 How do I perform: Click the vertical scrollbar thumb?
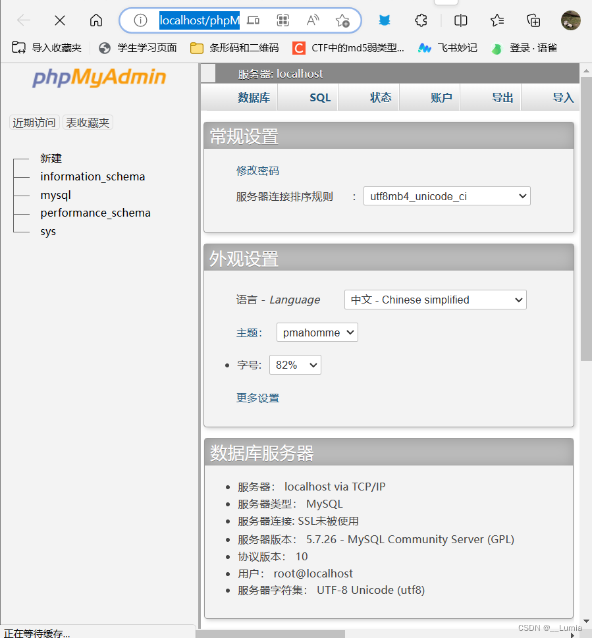point(586,219)
